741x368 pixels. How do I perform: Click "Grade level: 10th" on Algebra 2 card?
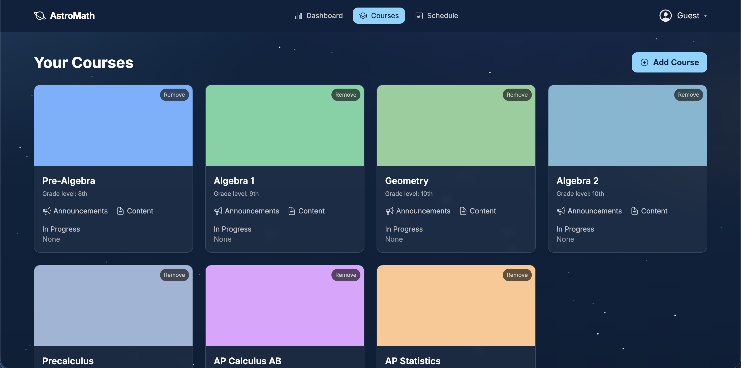(x=580, y=194)
